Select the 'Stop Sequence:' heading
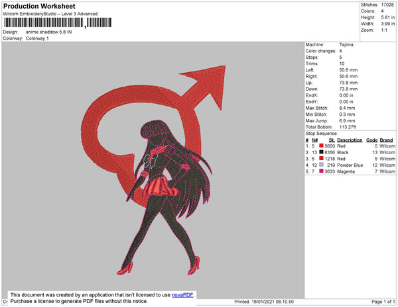 coord(321,134)
